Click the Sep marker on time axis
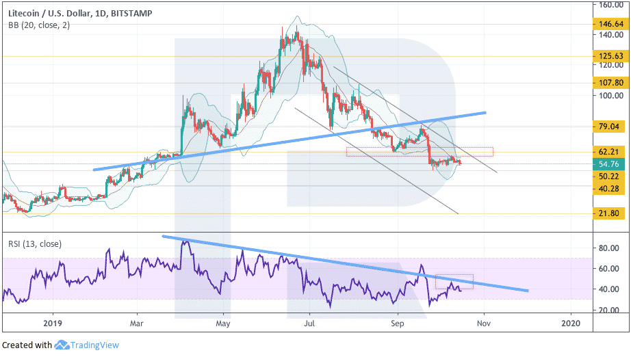 pyautogui.click(x=397, y=323)
